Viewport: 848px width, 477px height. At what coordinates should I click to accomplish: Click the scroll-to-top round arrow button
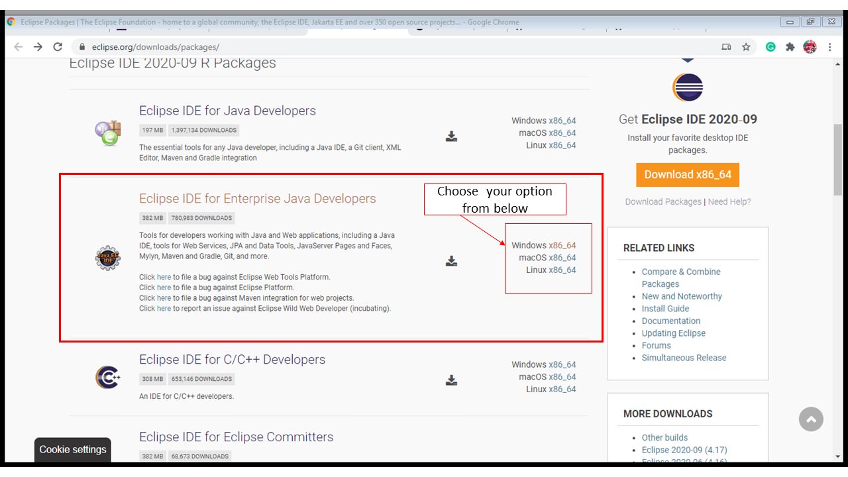811,419
